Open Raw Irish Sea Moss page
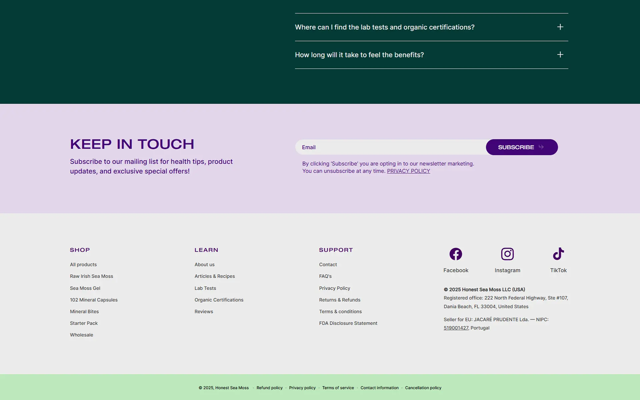Image resolution: width=640 pixels, height=400 pixels. tap(91, 276)
